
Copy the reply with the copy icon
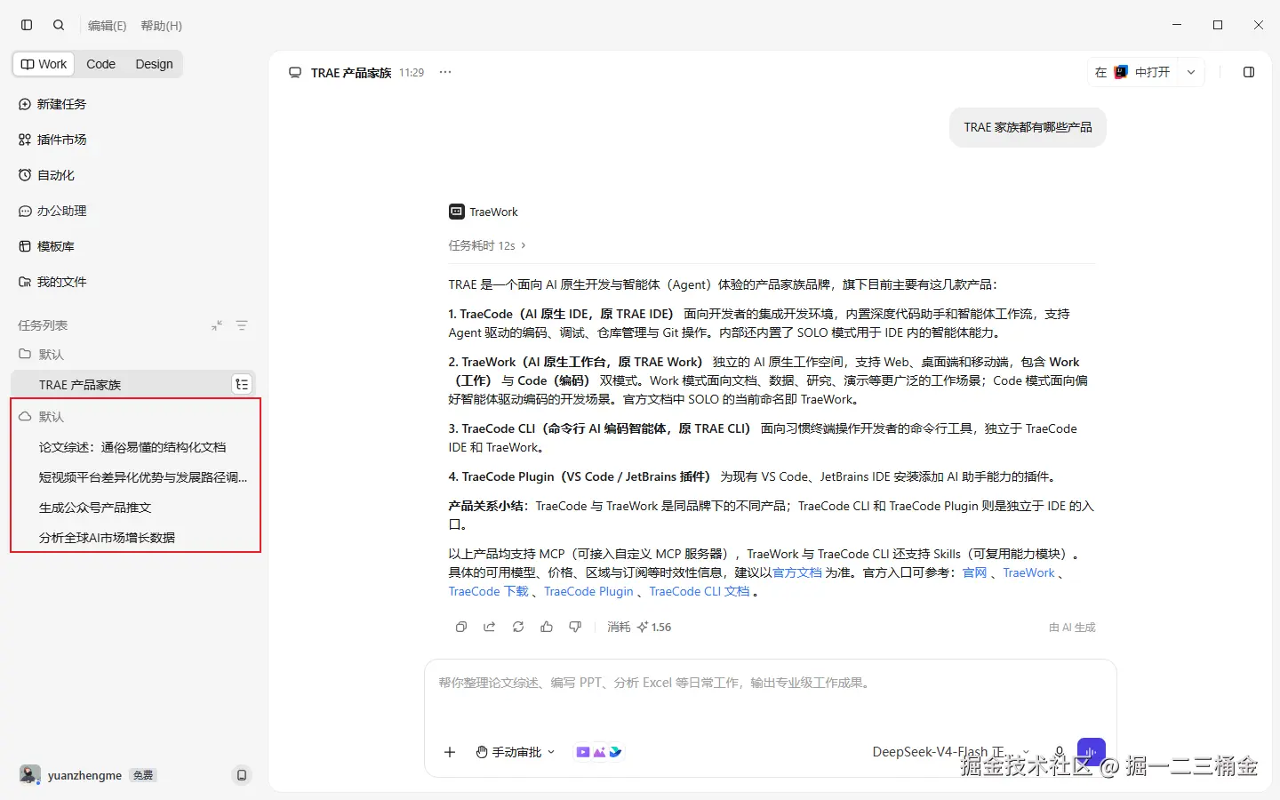(461, 627)
